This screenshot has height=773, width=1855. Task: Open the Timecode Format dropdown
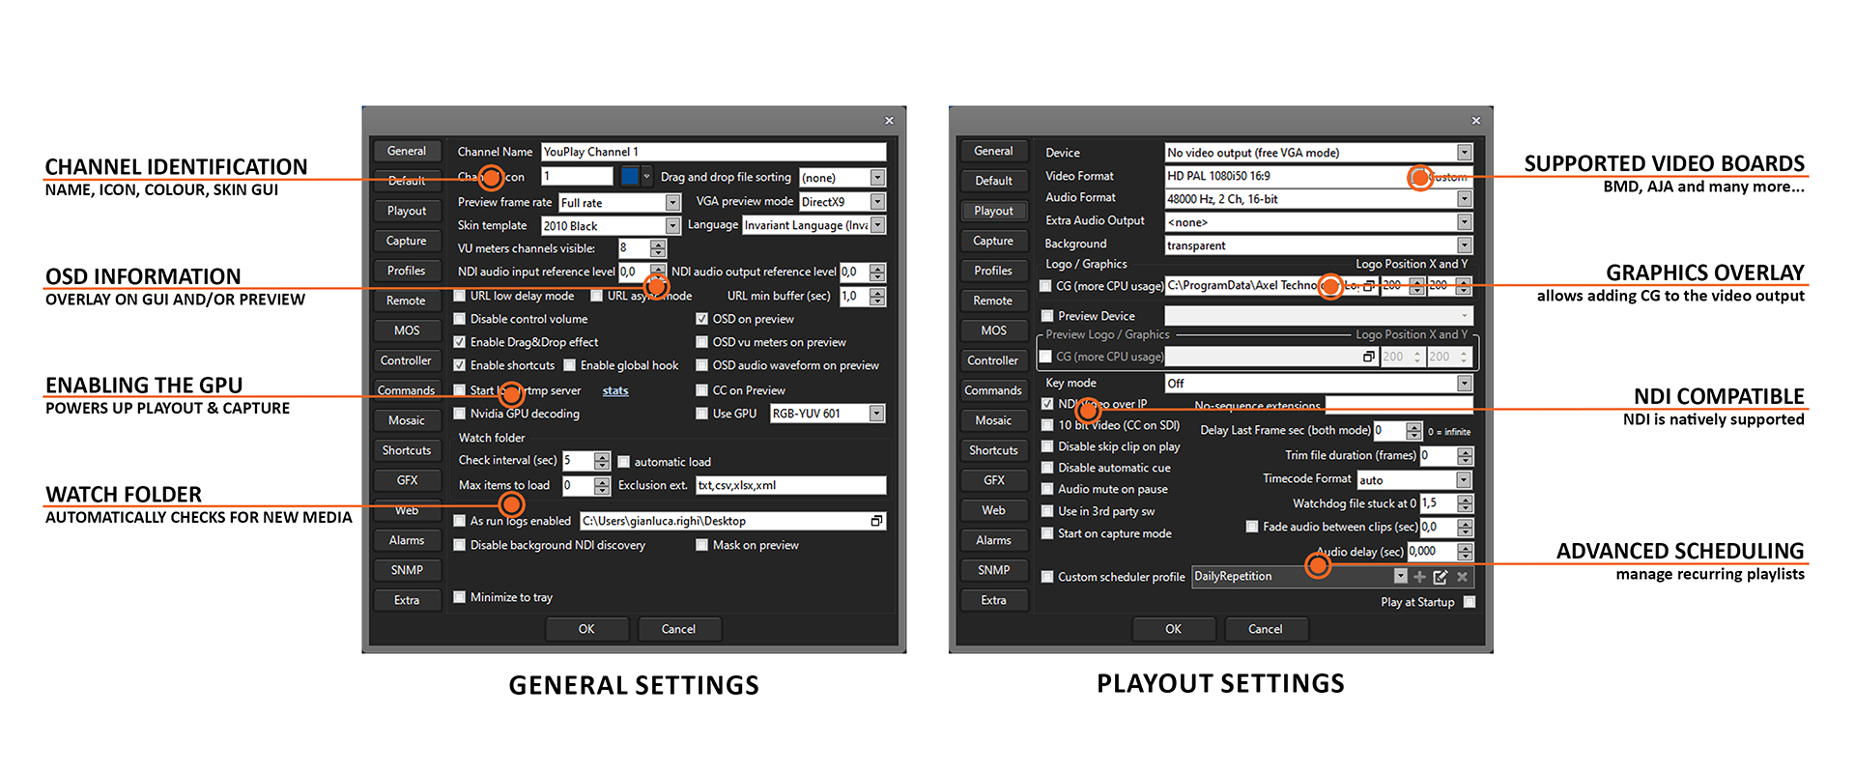pyautogui.click(x=1464, y=480)
